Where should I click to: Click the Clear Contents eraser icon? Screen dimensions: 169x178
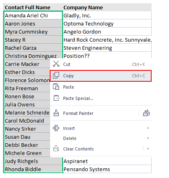(56, 148)
